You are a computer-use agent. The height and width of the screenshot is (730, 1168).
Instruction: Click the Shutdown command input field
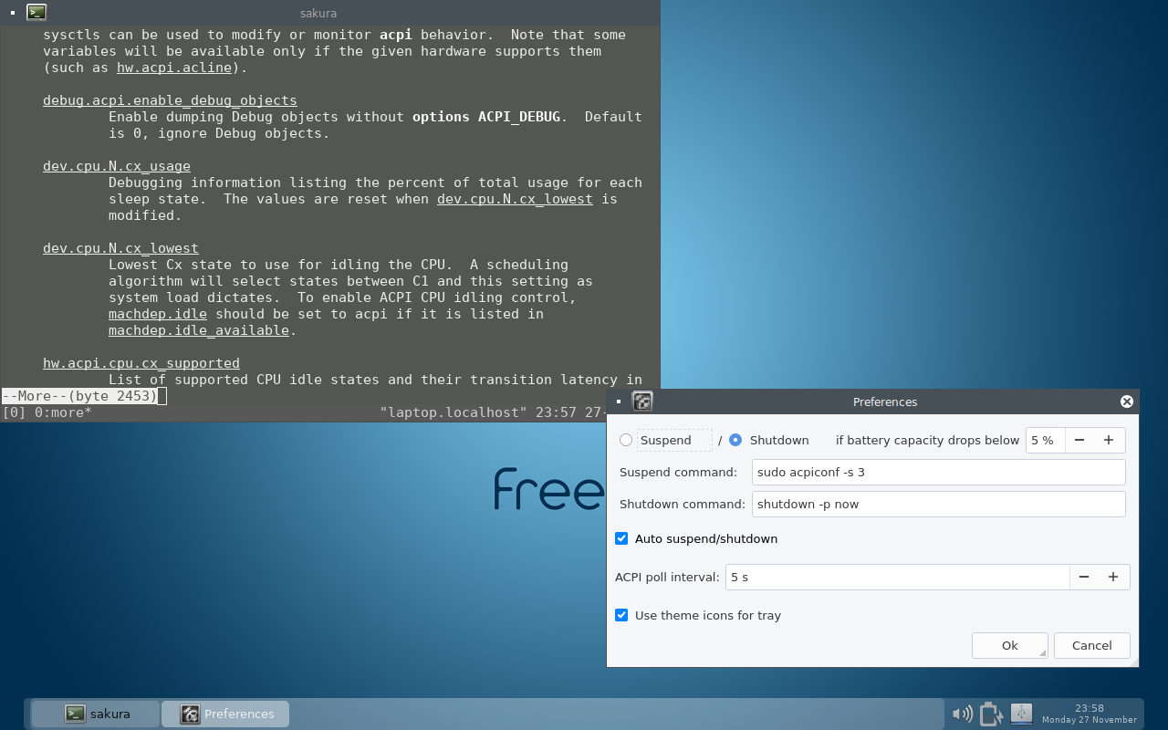point(939,504)
